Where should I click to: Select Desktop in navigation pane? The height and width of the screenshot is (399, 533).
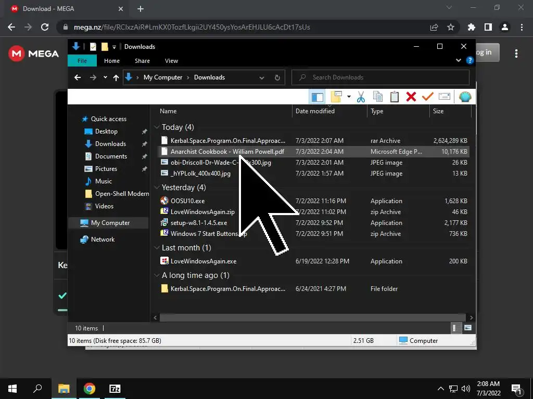pos(106,131)
